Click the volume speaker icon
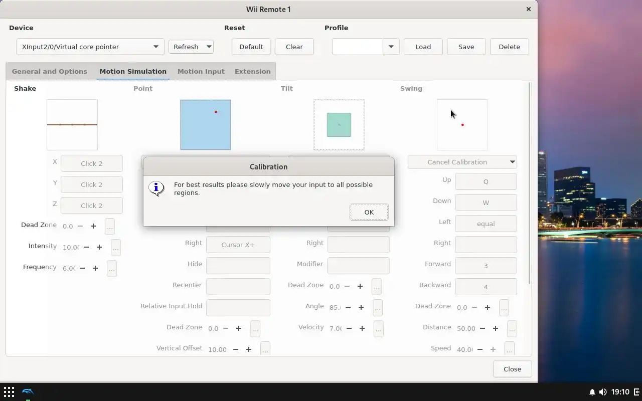This screenshot has width=642, height=401. point(602,392)
